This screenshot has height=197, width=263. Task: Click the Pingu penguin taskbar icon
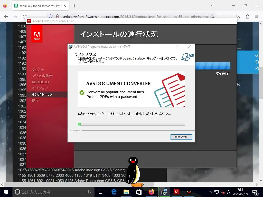tap(189, 192)
